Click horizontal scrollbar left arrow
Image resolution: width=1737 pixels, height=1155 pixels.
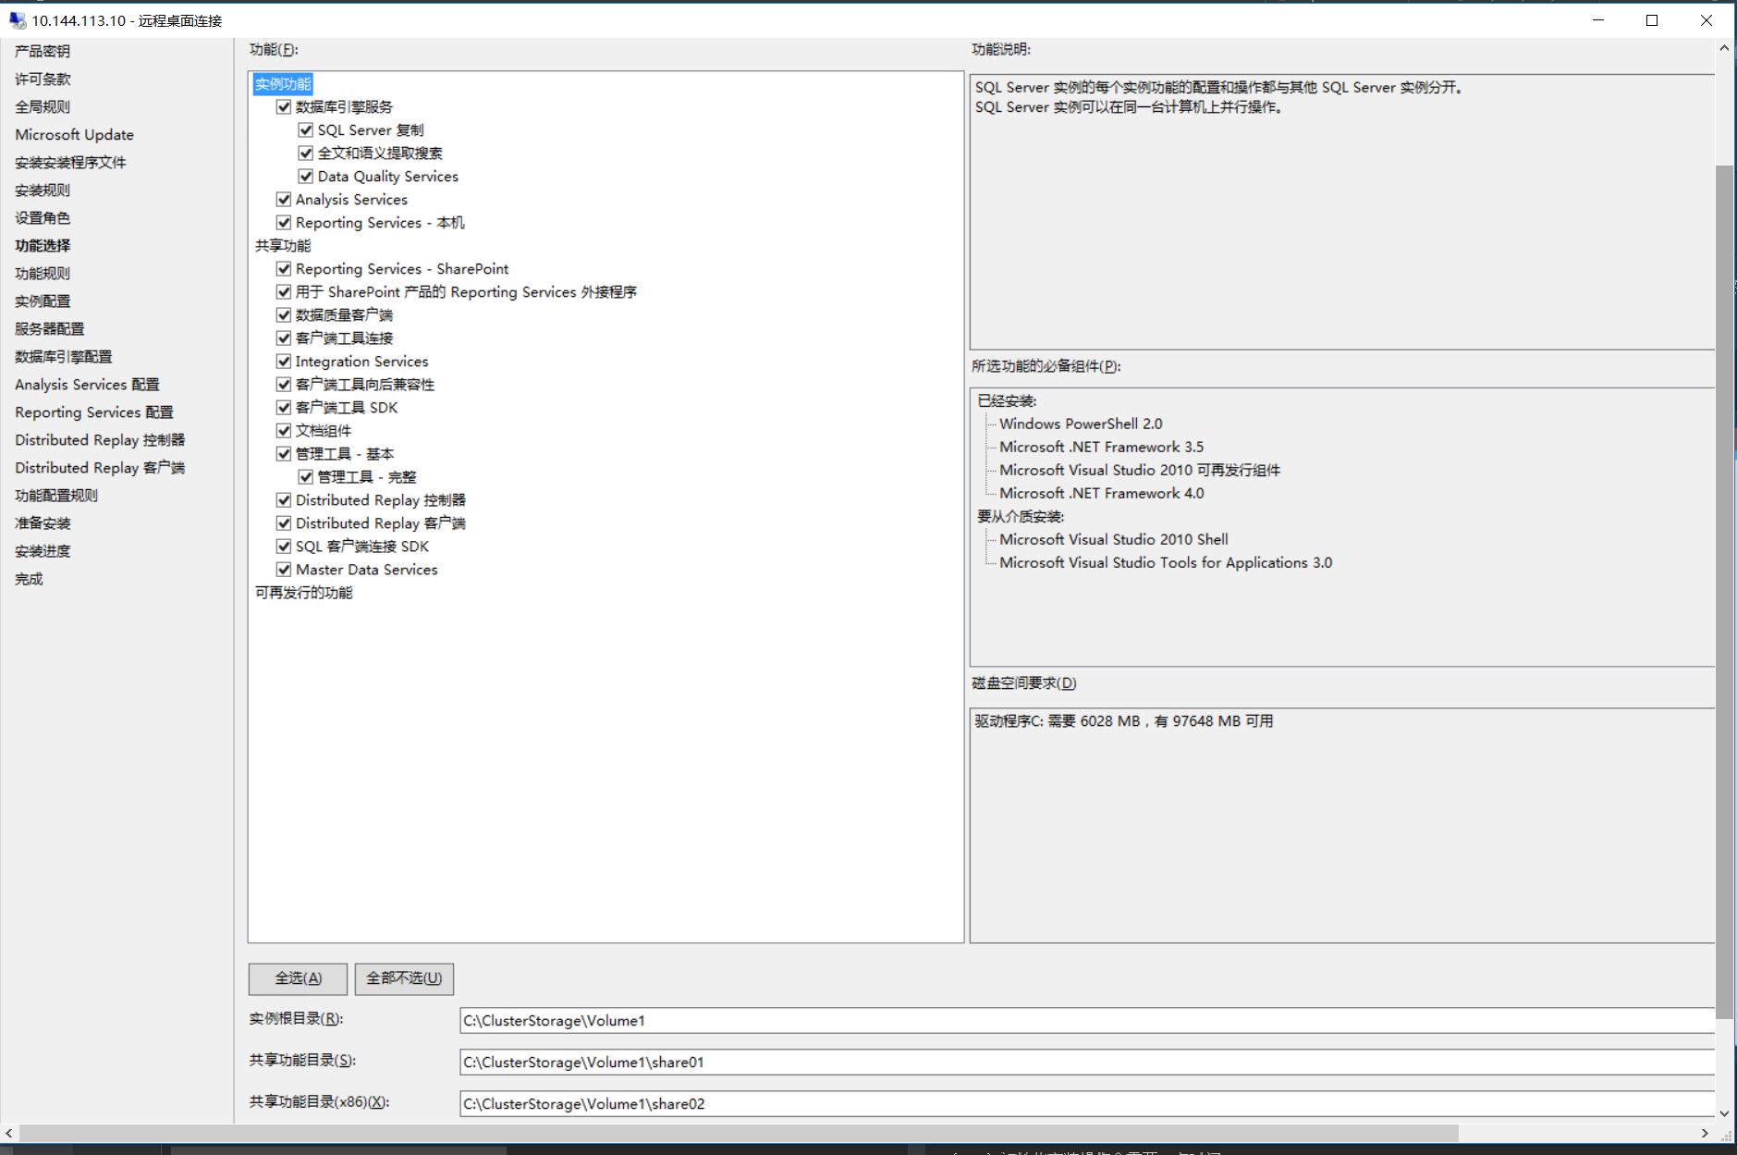[x=9, y=1133]
